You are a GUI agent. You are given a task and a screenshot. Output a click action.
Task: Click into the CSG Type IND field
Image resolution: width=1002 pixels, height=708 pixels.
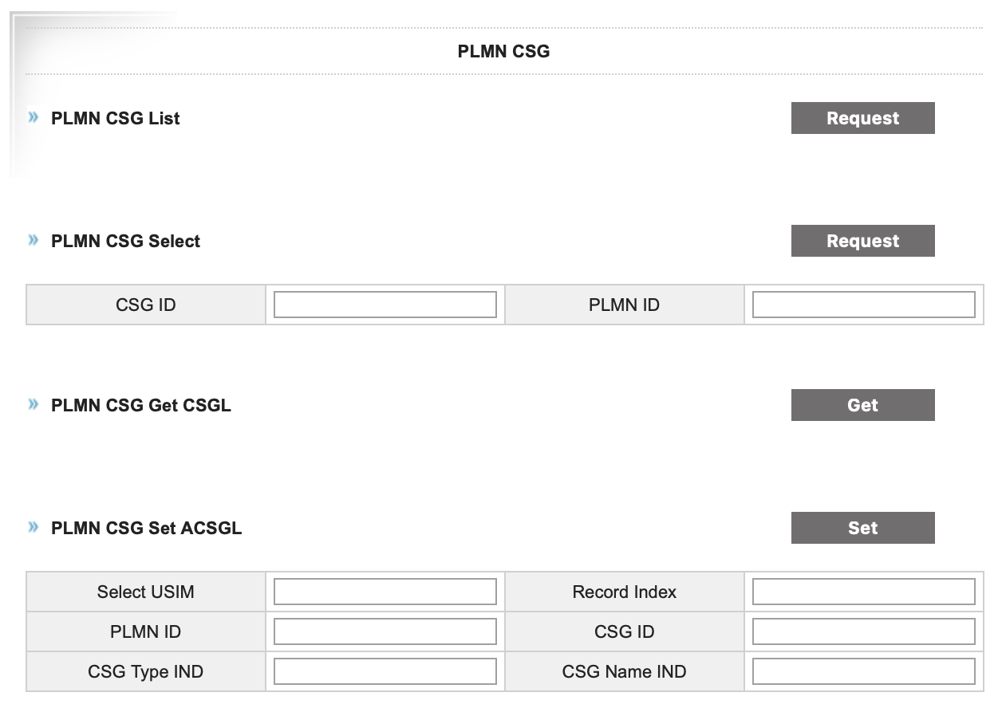tap(385, 671)
